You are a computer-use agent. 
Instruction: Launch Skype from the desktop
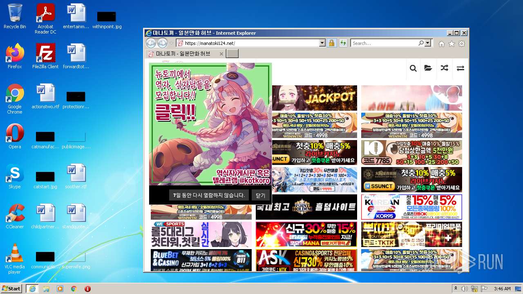pyautogui.click(x=15, y=176)
